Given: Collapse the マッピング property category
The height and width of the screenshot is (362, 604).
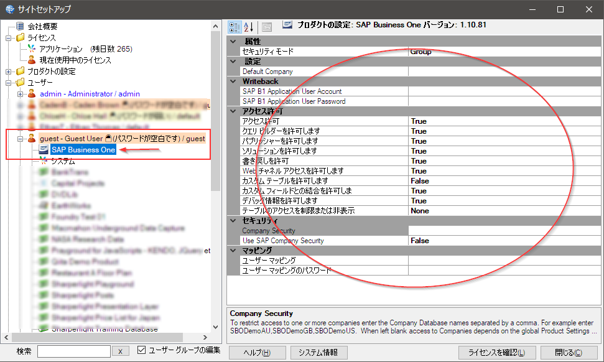Looking at the screenshot, I should pos(233,250).
